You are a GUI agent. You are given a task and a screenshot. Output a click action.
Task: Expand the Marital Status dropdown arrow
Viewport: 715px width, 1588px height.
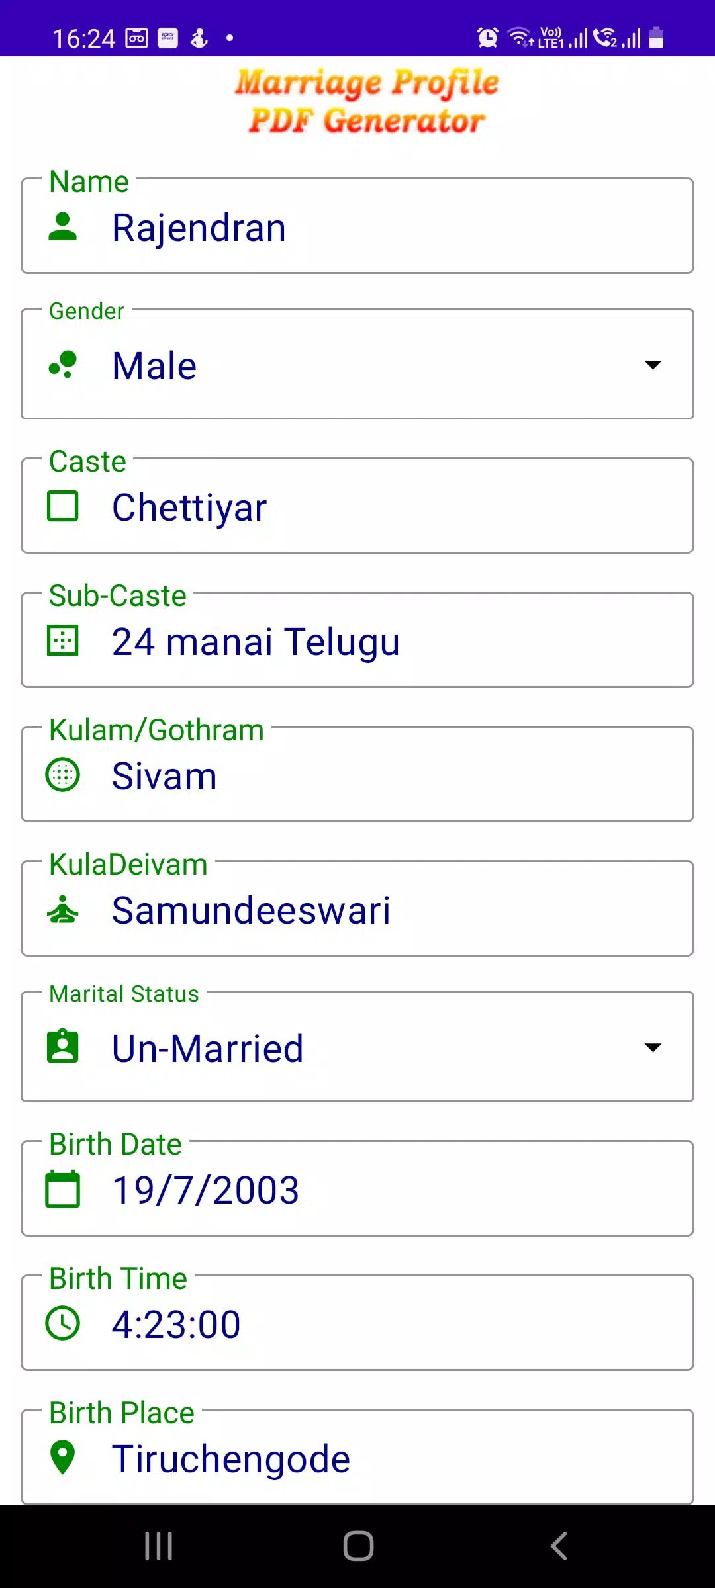point(653,1047)
